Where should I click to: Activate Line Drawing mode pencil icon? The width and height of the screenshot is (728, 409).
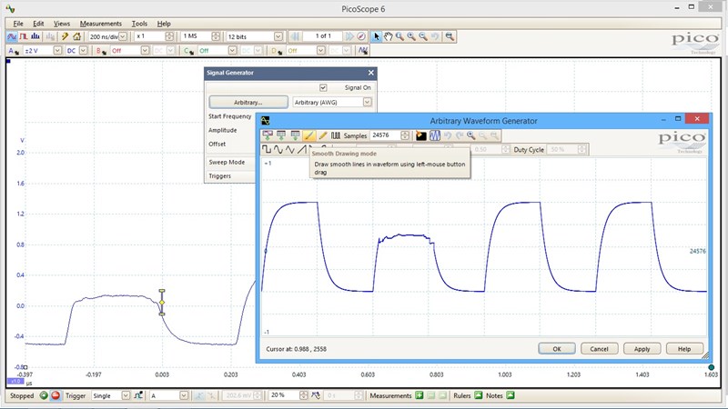pyautogui.click(x=323, y=135)
